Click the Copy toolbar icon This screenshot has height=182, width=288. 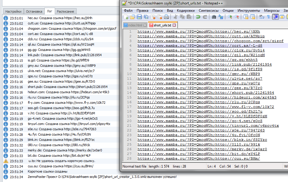pyautogui.click(x=182, y=17)
